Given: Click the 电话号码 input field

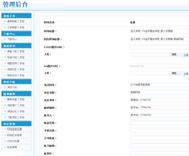Looking at the screenshot, I should [x=159, y=123].
